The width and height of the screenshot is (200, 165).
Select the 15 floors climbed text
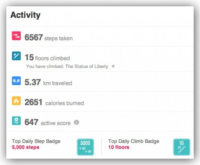[x=47, y=57]
